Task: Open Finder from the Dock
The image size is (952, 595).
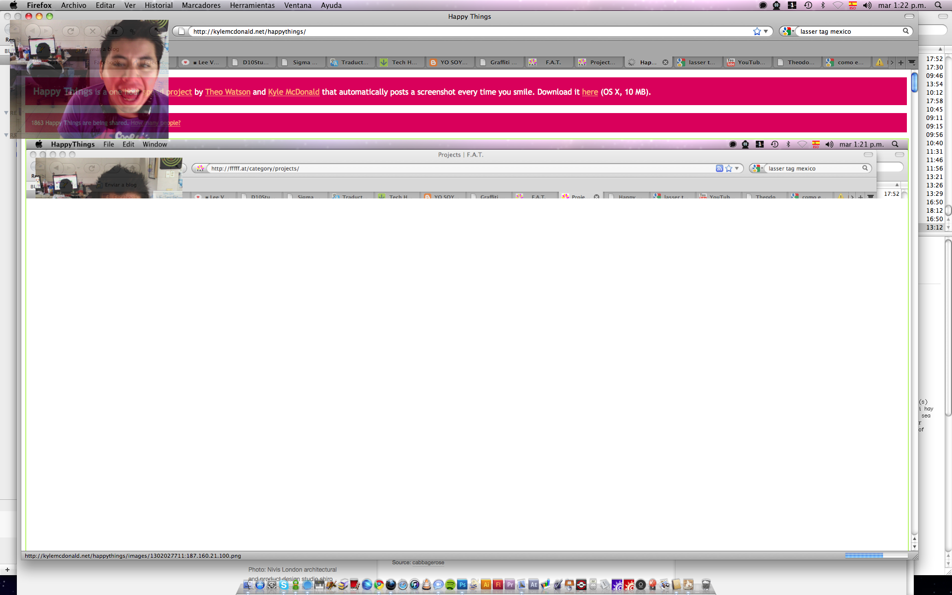Action: [x=248, y=585]
